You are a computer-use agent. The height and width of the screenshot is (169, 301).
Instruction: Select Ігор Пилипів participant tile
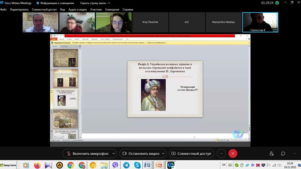point(150,22)
